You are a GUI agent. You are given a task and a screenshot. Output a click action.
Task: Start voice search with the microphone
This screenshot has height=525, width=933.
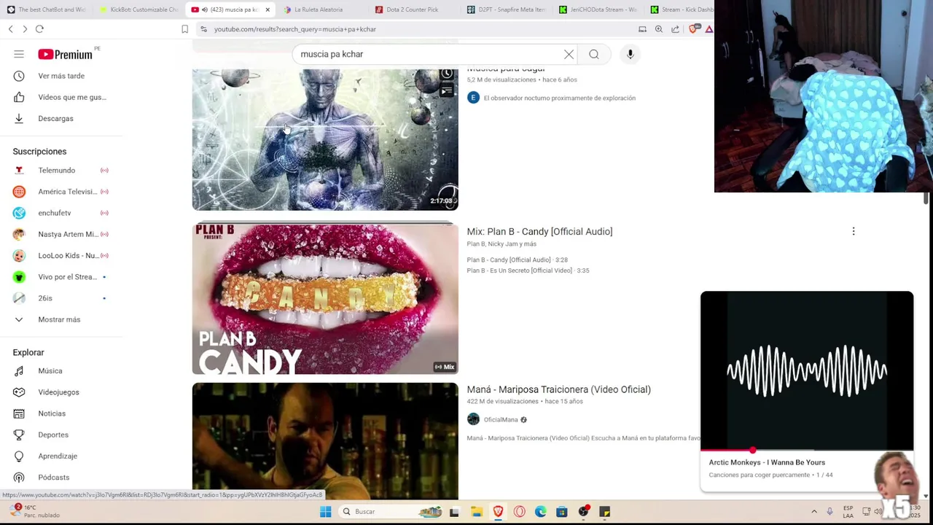pyautogui.click(x=631, y=54)
